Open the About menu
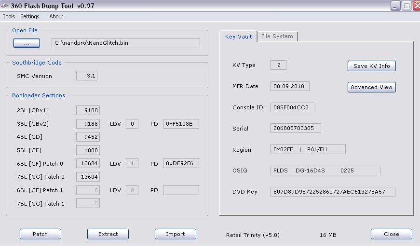420x249 pixels. [56, 16]
